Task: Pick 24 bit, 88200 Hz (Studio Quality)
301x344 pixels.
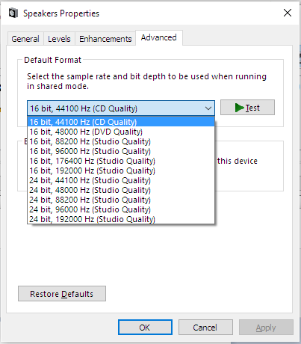Action: pyautogui.click(x=121, y=200)
